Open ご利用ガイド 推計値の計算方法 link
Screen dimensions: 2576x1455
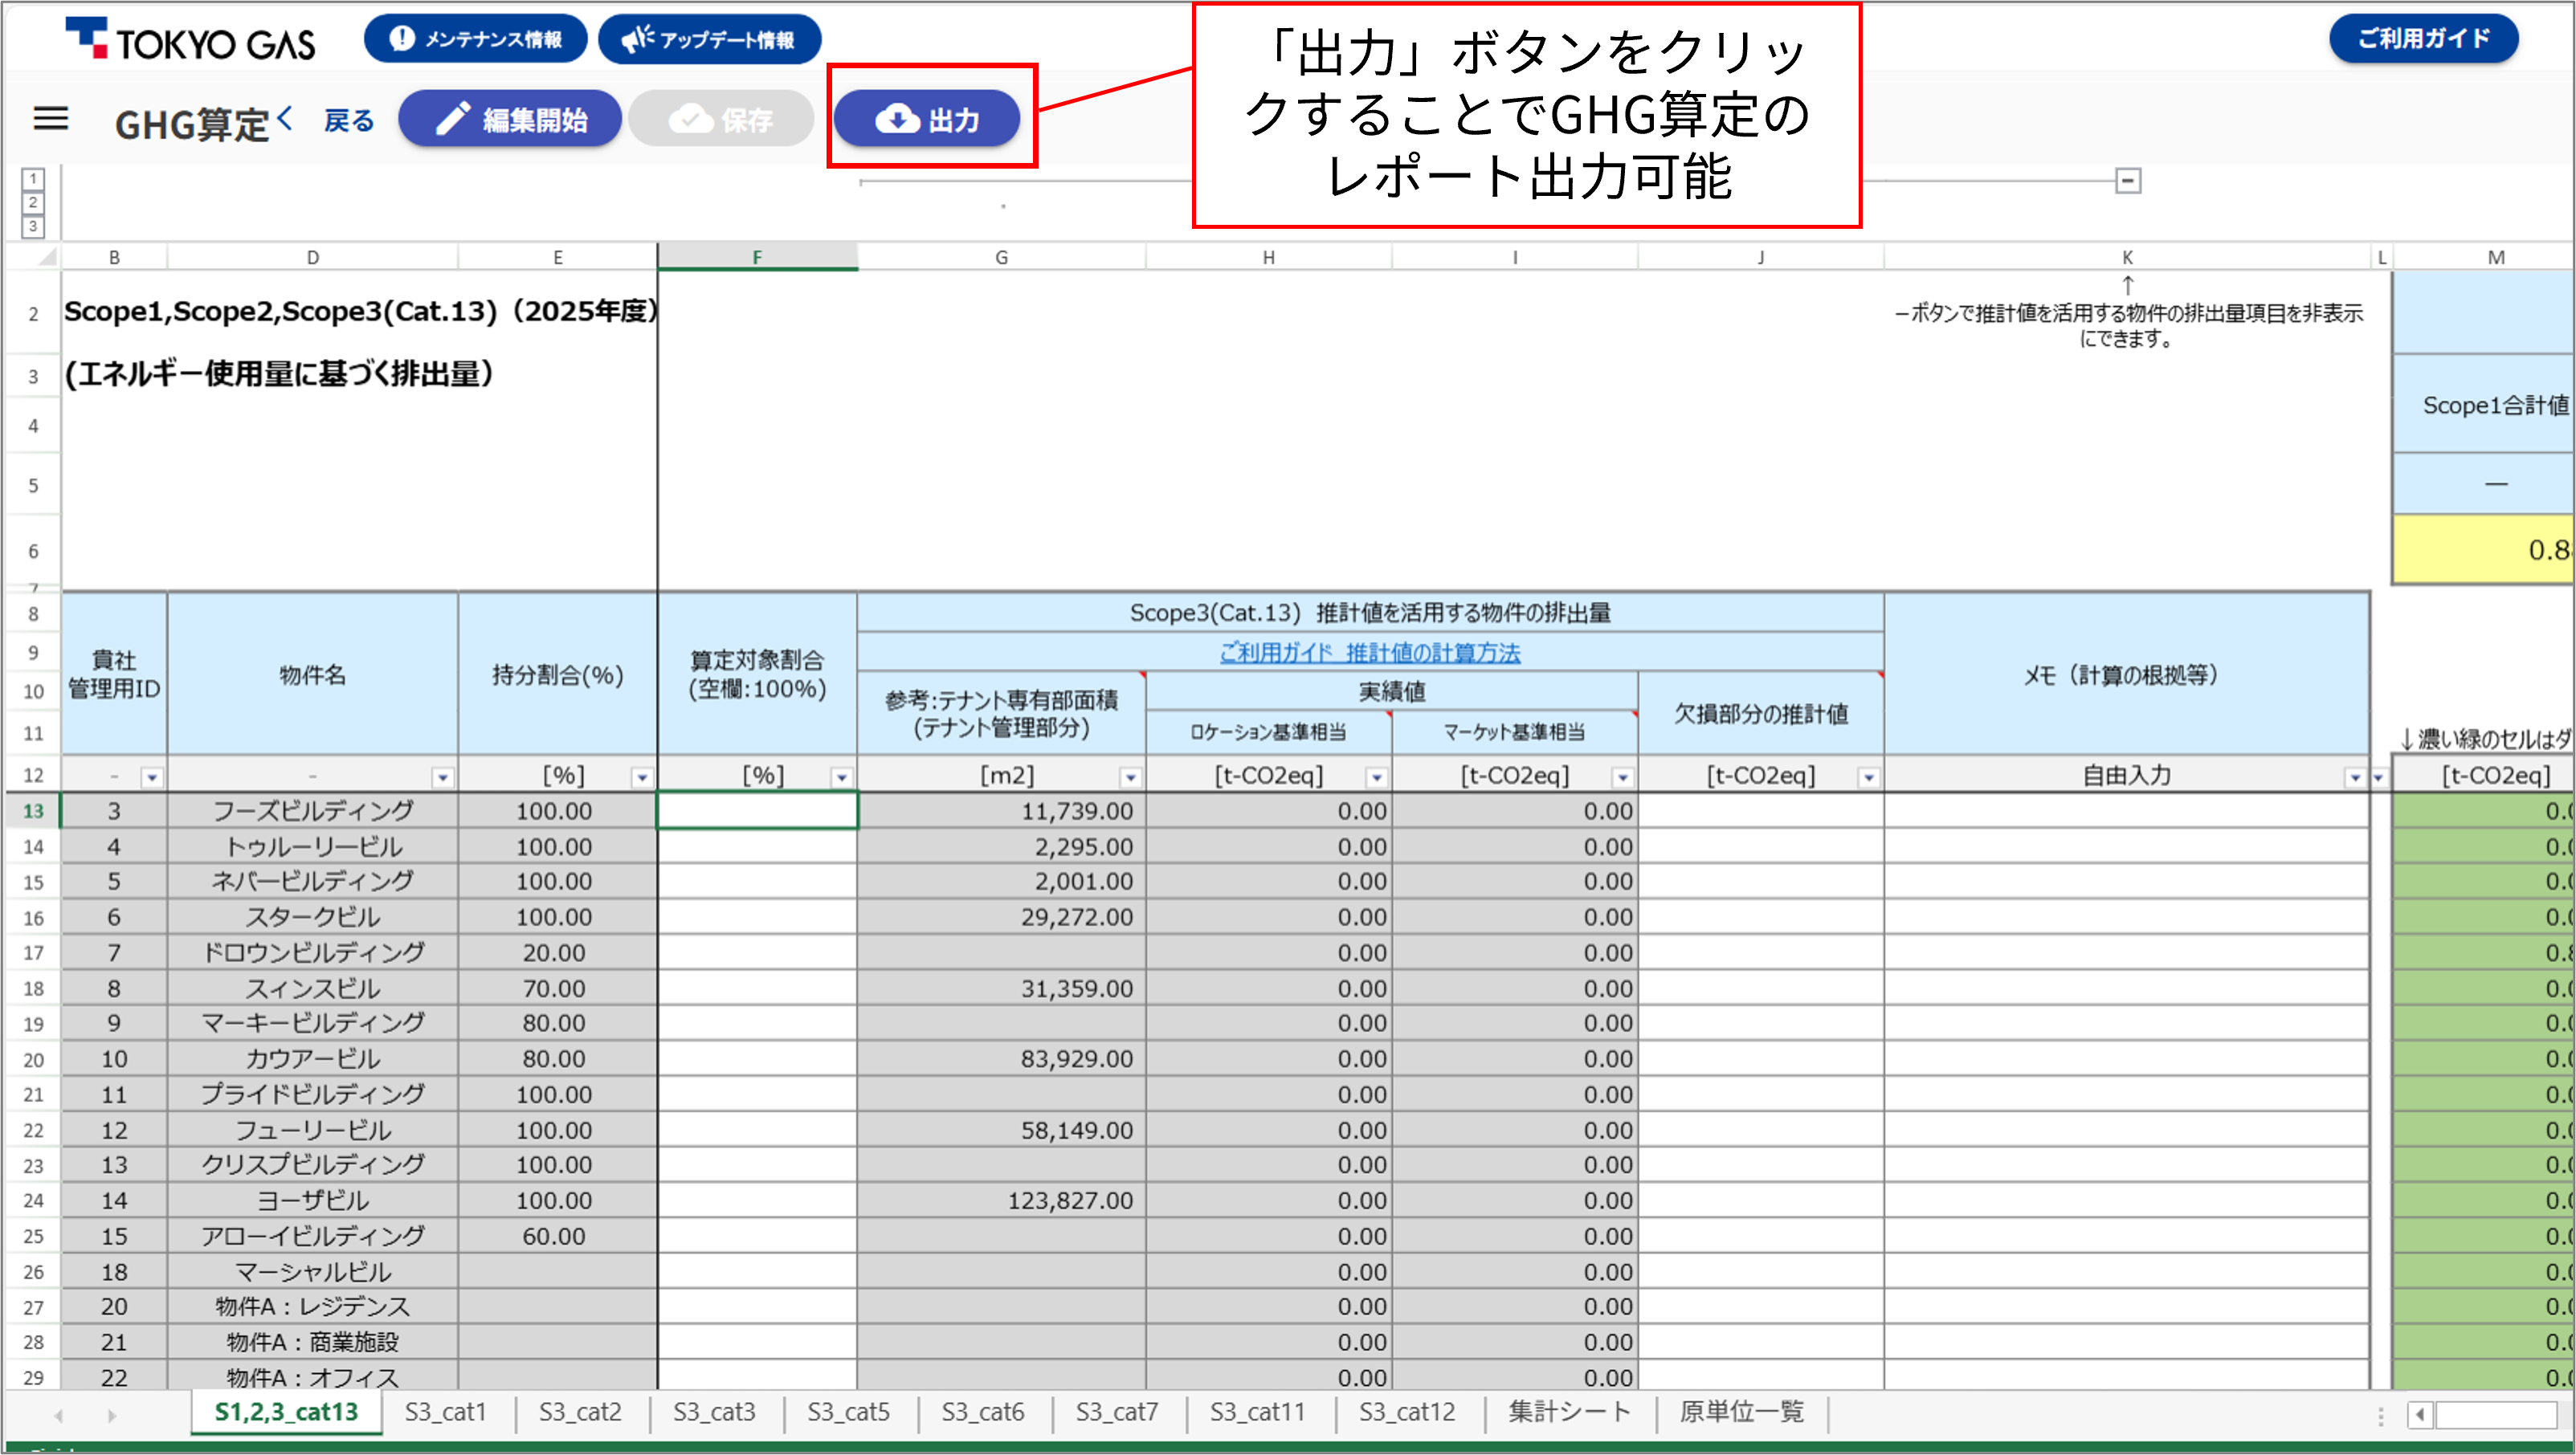coord(1369,653)
